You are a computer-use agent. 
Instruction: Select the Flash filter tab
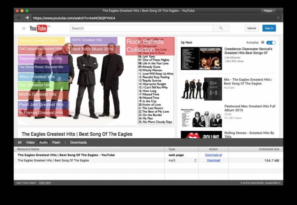[x=56, y=143]
